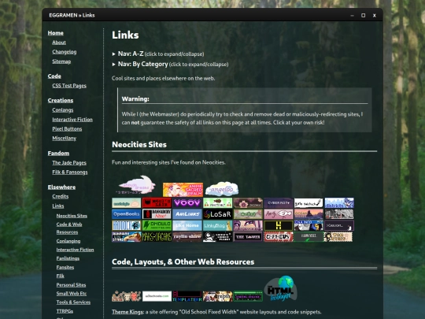Open the Miscellany page
Viewport: 425px width, 319px height.
click(65, 139)
